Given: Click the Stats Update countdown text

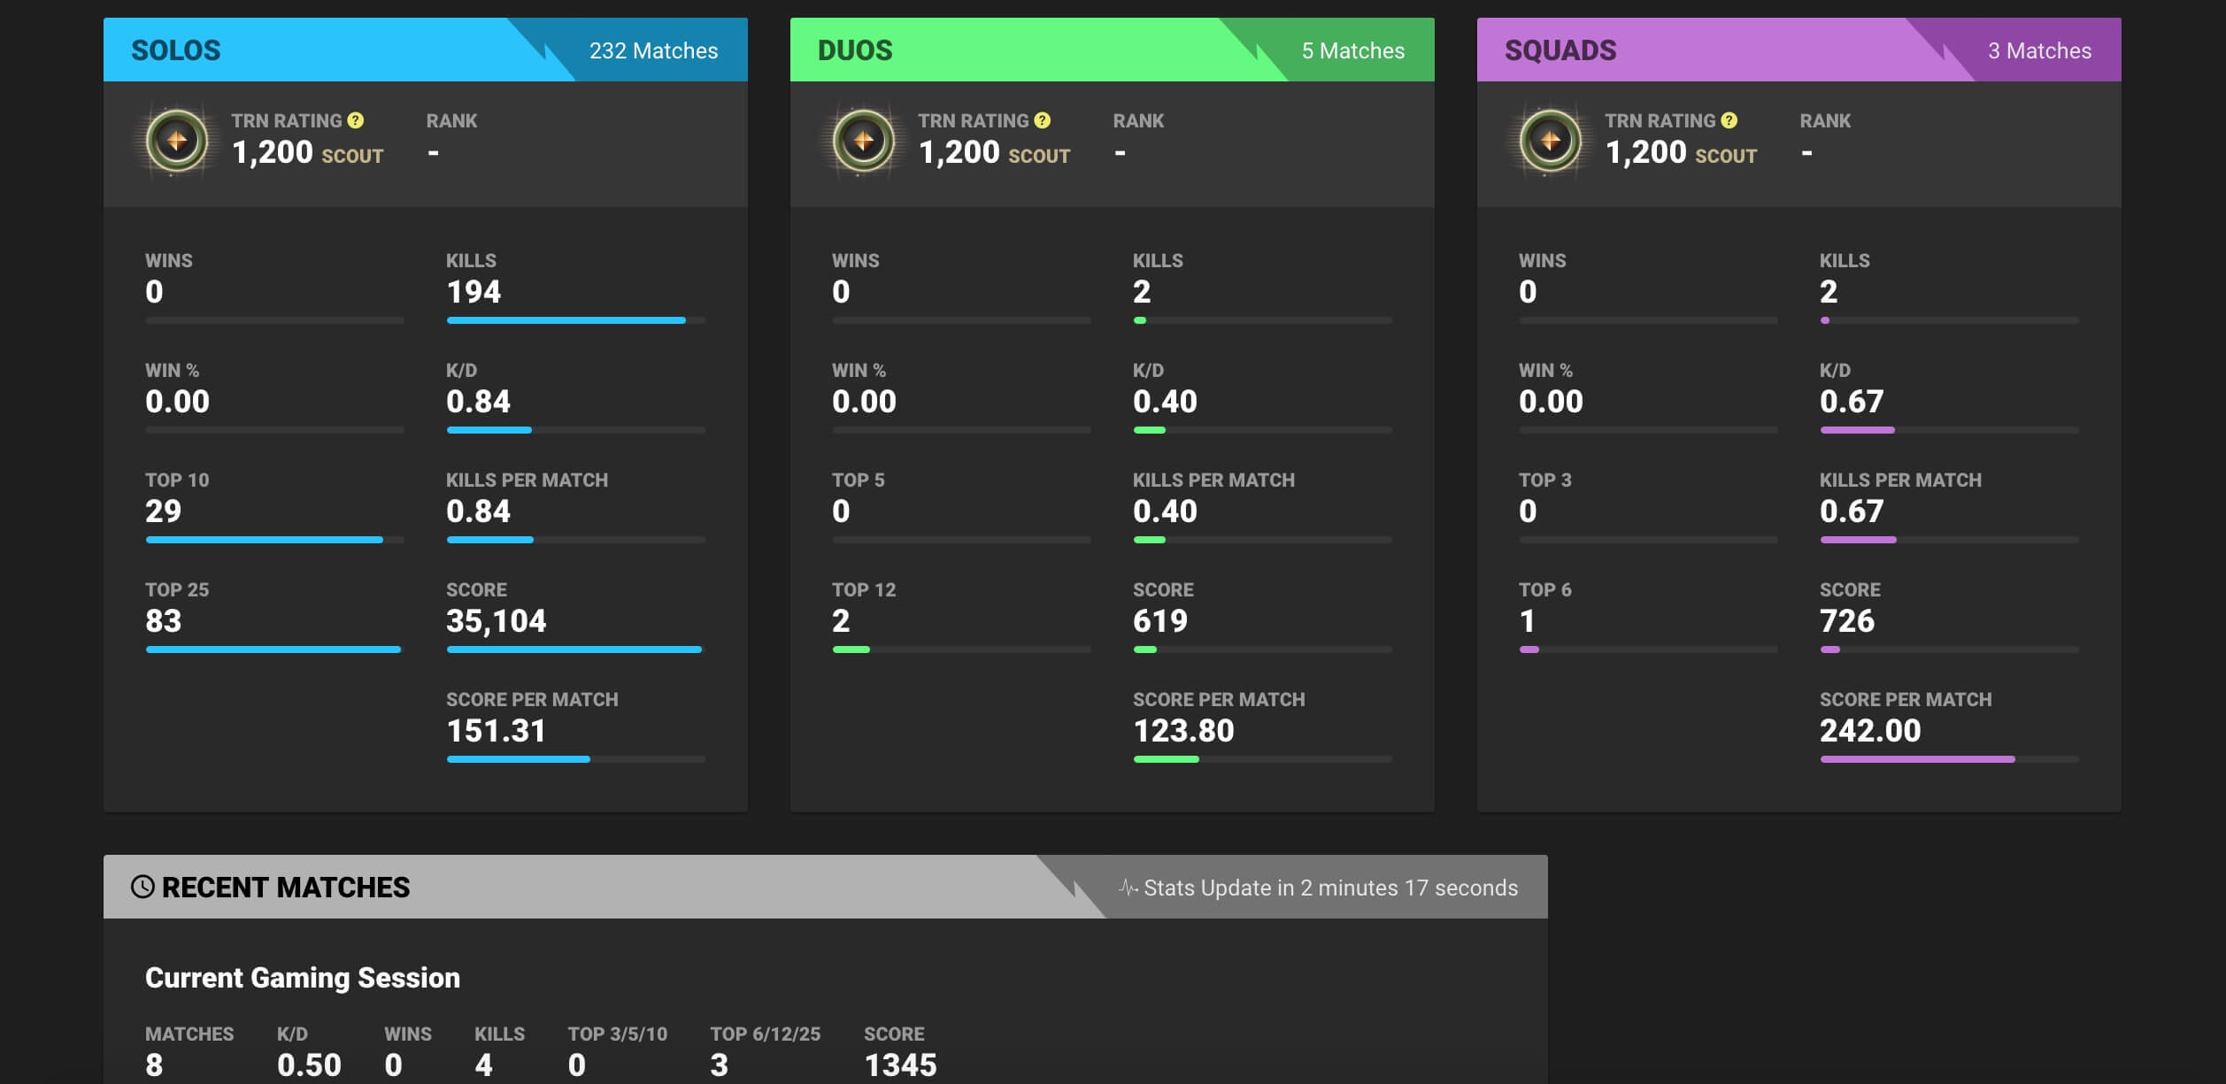Looking at the screenshot, I should (1330, 888).
